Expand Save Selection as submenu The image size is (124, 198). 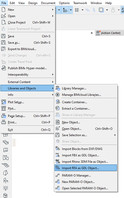[86, 135]
